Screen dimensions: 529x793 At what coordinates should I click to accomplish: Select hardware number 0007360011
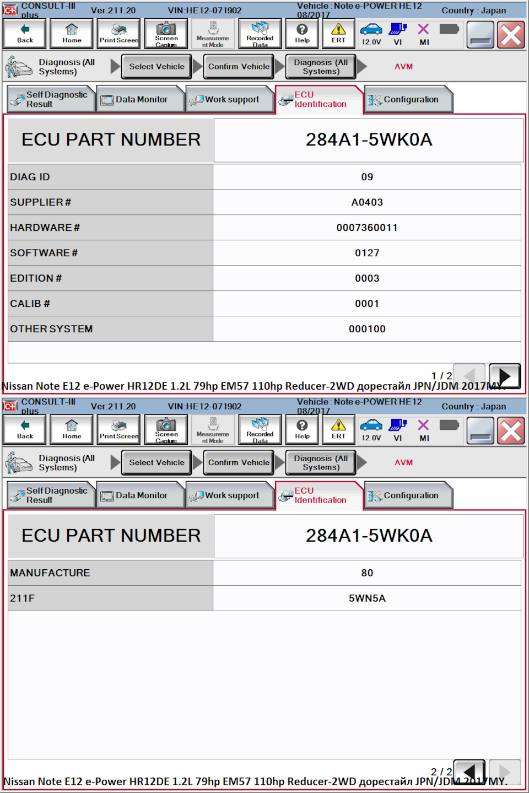(367, 228)
